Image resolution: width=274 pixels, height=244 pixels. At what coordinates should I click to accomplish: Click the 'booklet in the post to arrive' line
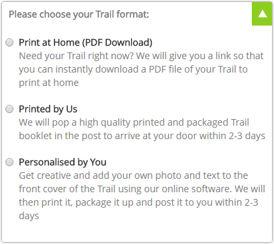(x=142, y=136)
